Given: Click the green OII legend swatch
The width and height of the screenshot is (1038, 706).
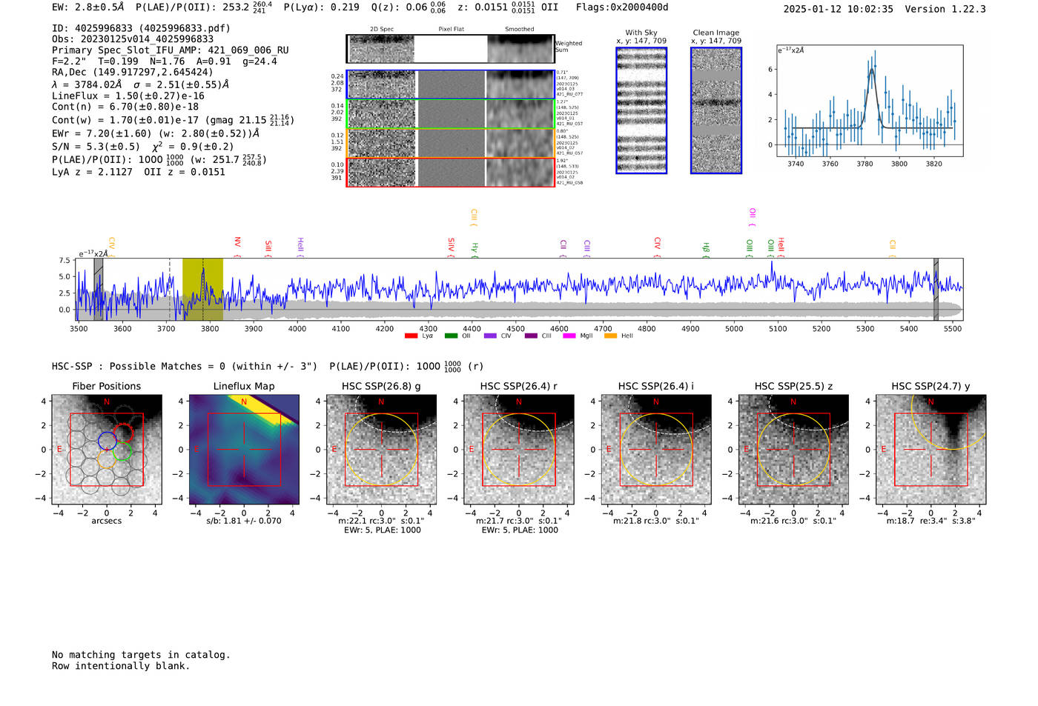Looking at the screenshot, I should tap(451, 336).
